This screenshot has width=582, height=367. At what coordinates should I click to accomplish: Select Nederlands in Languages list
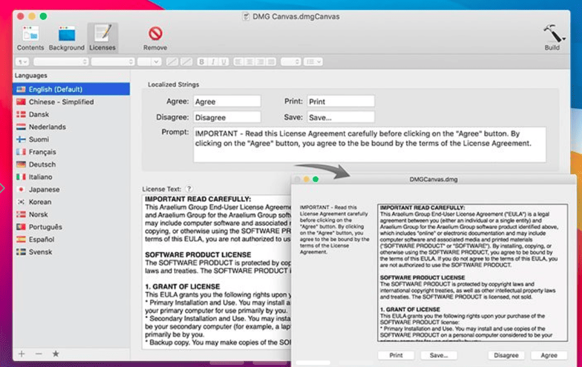[71, 127]
